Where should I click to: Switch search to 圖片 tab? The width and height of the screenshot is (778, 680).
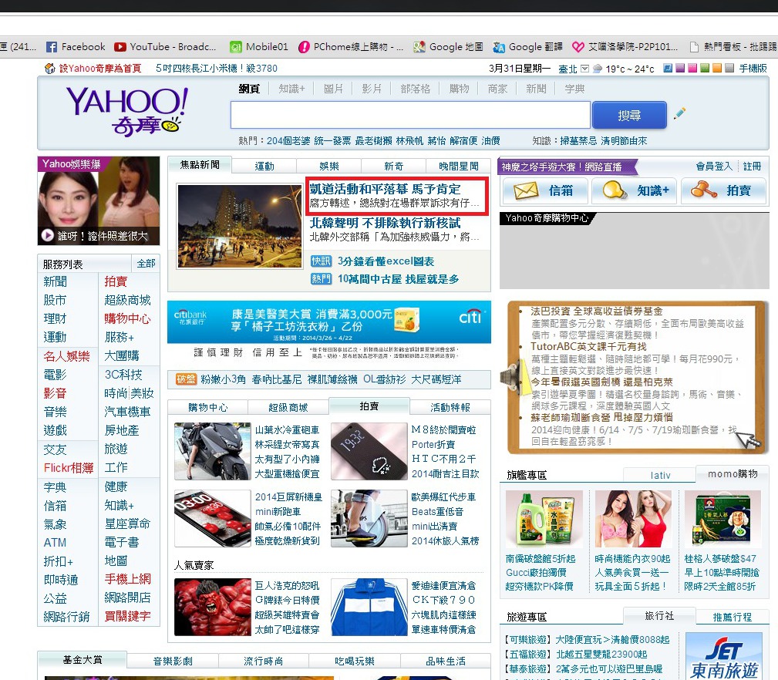click(333, 89)
